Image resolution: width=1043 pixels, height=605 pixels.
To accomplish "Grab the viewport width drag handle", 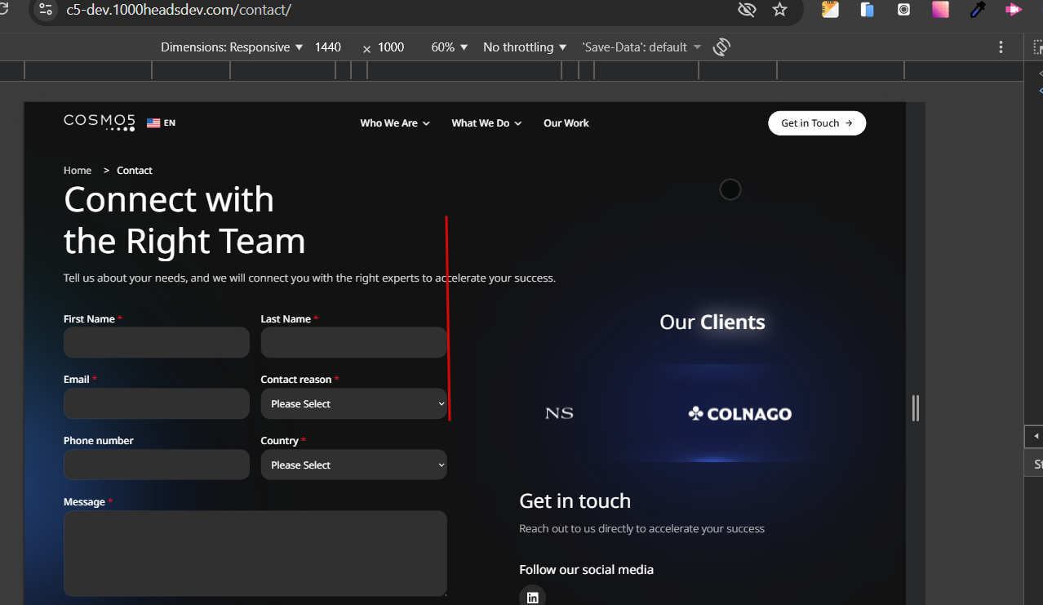I will [x=916, y=408].
